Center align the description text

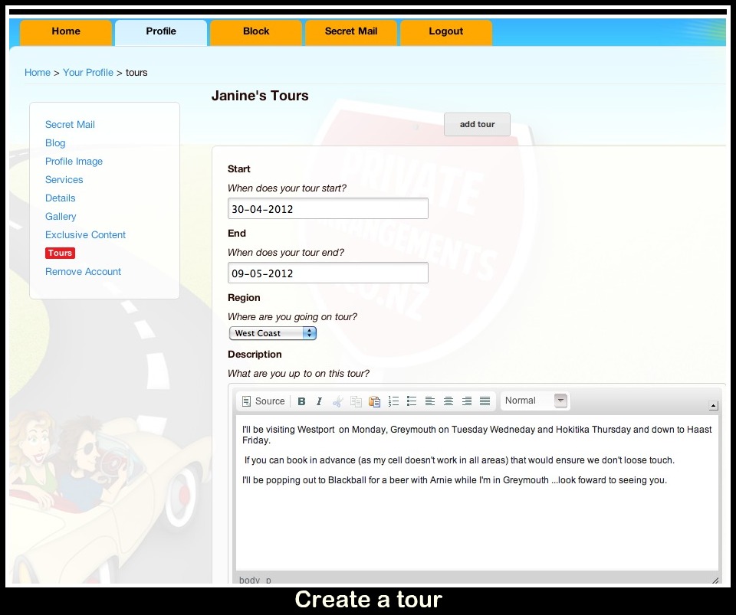pos(449,401)
